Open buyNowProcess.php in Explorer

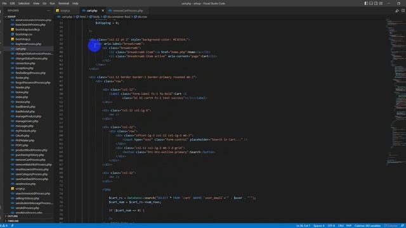click(28, 44)
